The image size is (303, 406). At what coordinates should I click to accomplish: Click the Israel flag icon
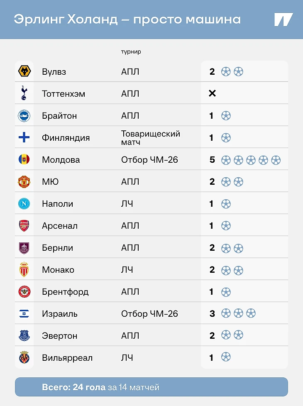coord(24,313)
